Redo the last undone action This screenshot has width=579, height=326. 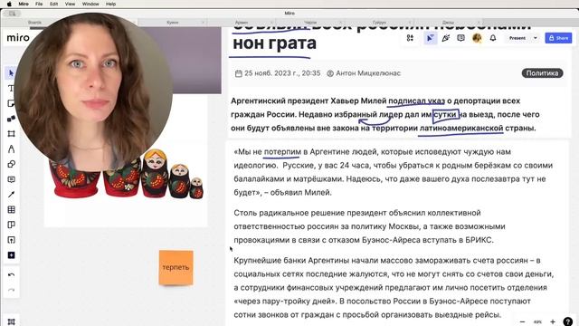[11, 290]
